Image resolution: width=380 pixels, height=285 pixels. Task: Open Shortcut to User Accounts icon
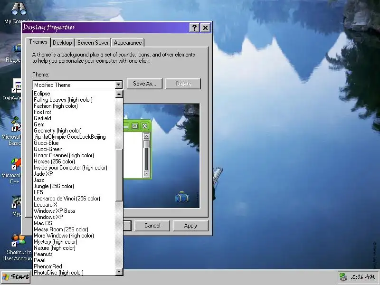pyautogui.click(x=19, y=240)
